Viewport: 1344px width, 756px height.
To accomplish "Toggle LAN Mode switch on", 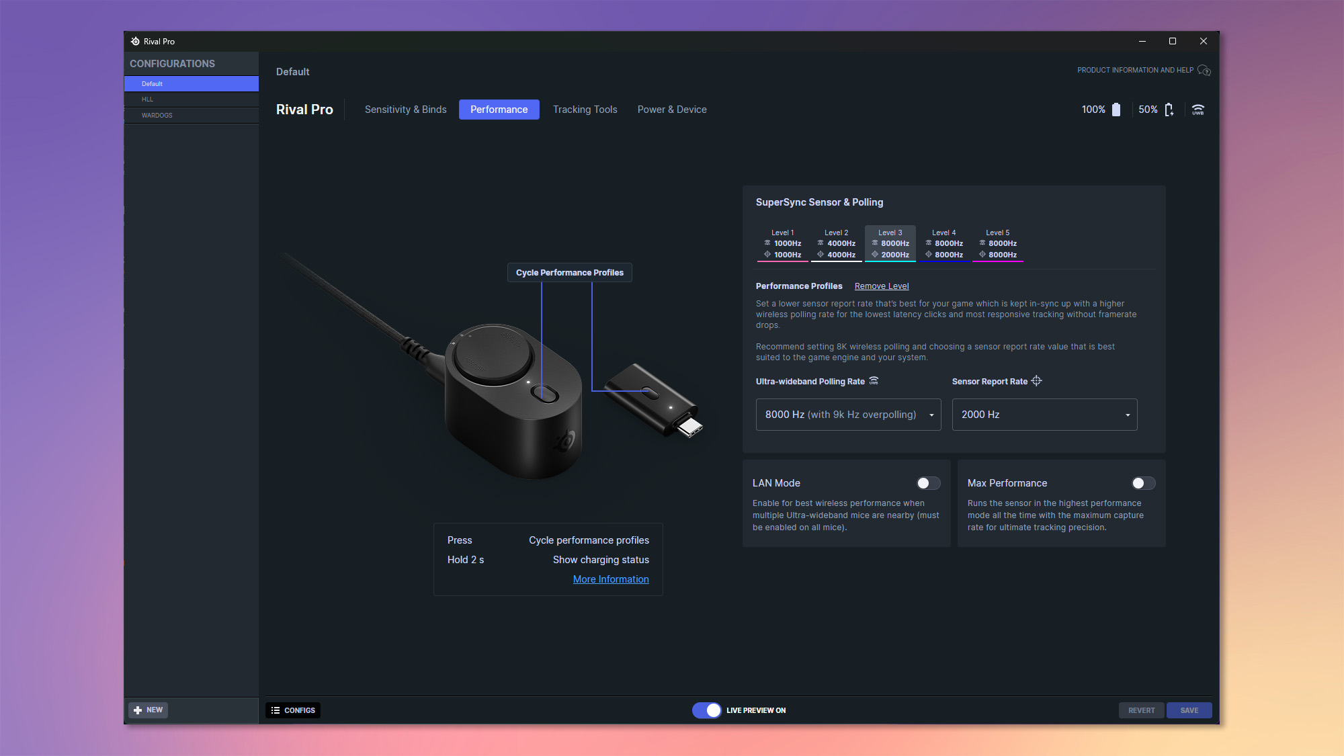I will tap(928, 483).
